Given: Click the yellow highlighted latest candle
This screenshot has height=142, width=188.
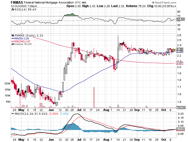Looking at the screenshot, I should (x=174, y=50).
